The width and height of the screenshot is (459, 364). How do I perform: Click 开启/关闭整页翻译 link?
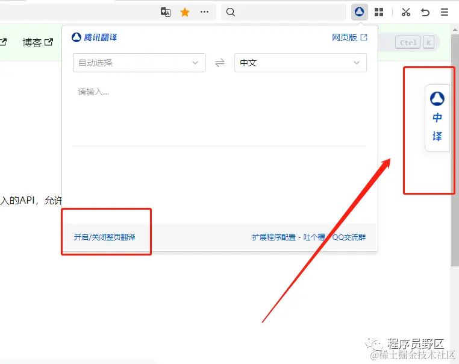pyautogui.click(x=104, y=237)
